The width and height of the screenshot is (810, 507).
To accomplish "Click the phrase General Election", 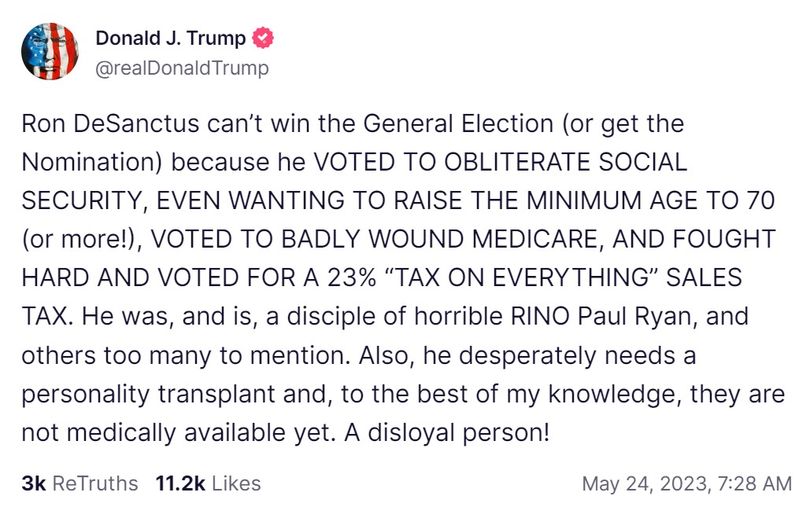I will pos(472,123).
